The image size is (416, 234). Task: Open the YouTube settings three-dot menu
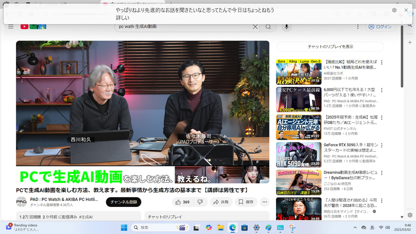click(358, 27)
